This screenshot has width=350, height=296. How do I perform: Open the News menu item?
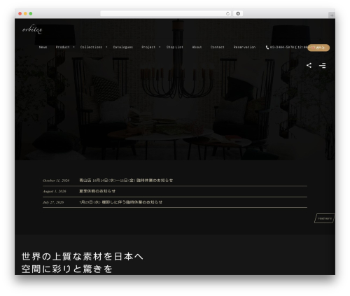point(43,47)
